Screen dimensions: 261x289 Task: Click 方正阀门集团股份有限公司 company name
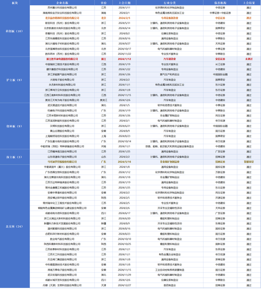pos(62,260)
